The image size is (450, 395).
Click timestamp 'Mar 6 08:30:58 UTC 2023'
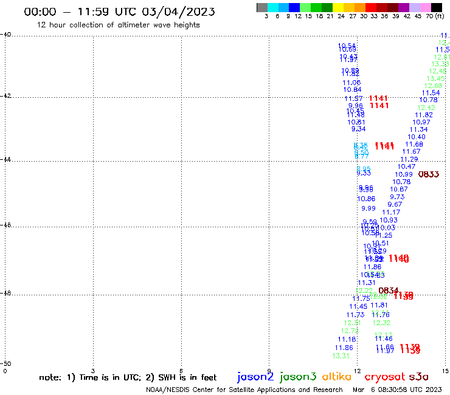(x=397, y=390)
